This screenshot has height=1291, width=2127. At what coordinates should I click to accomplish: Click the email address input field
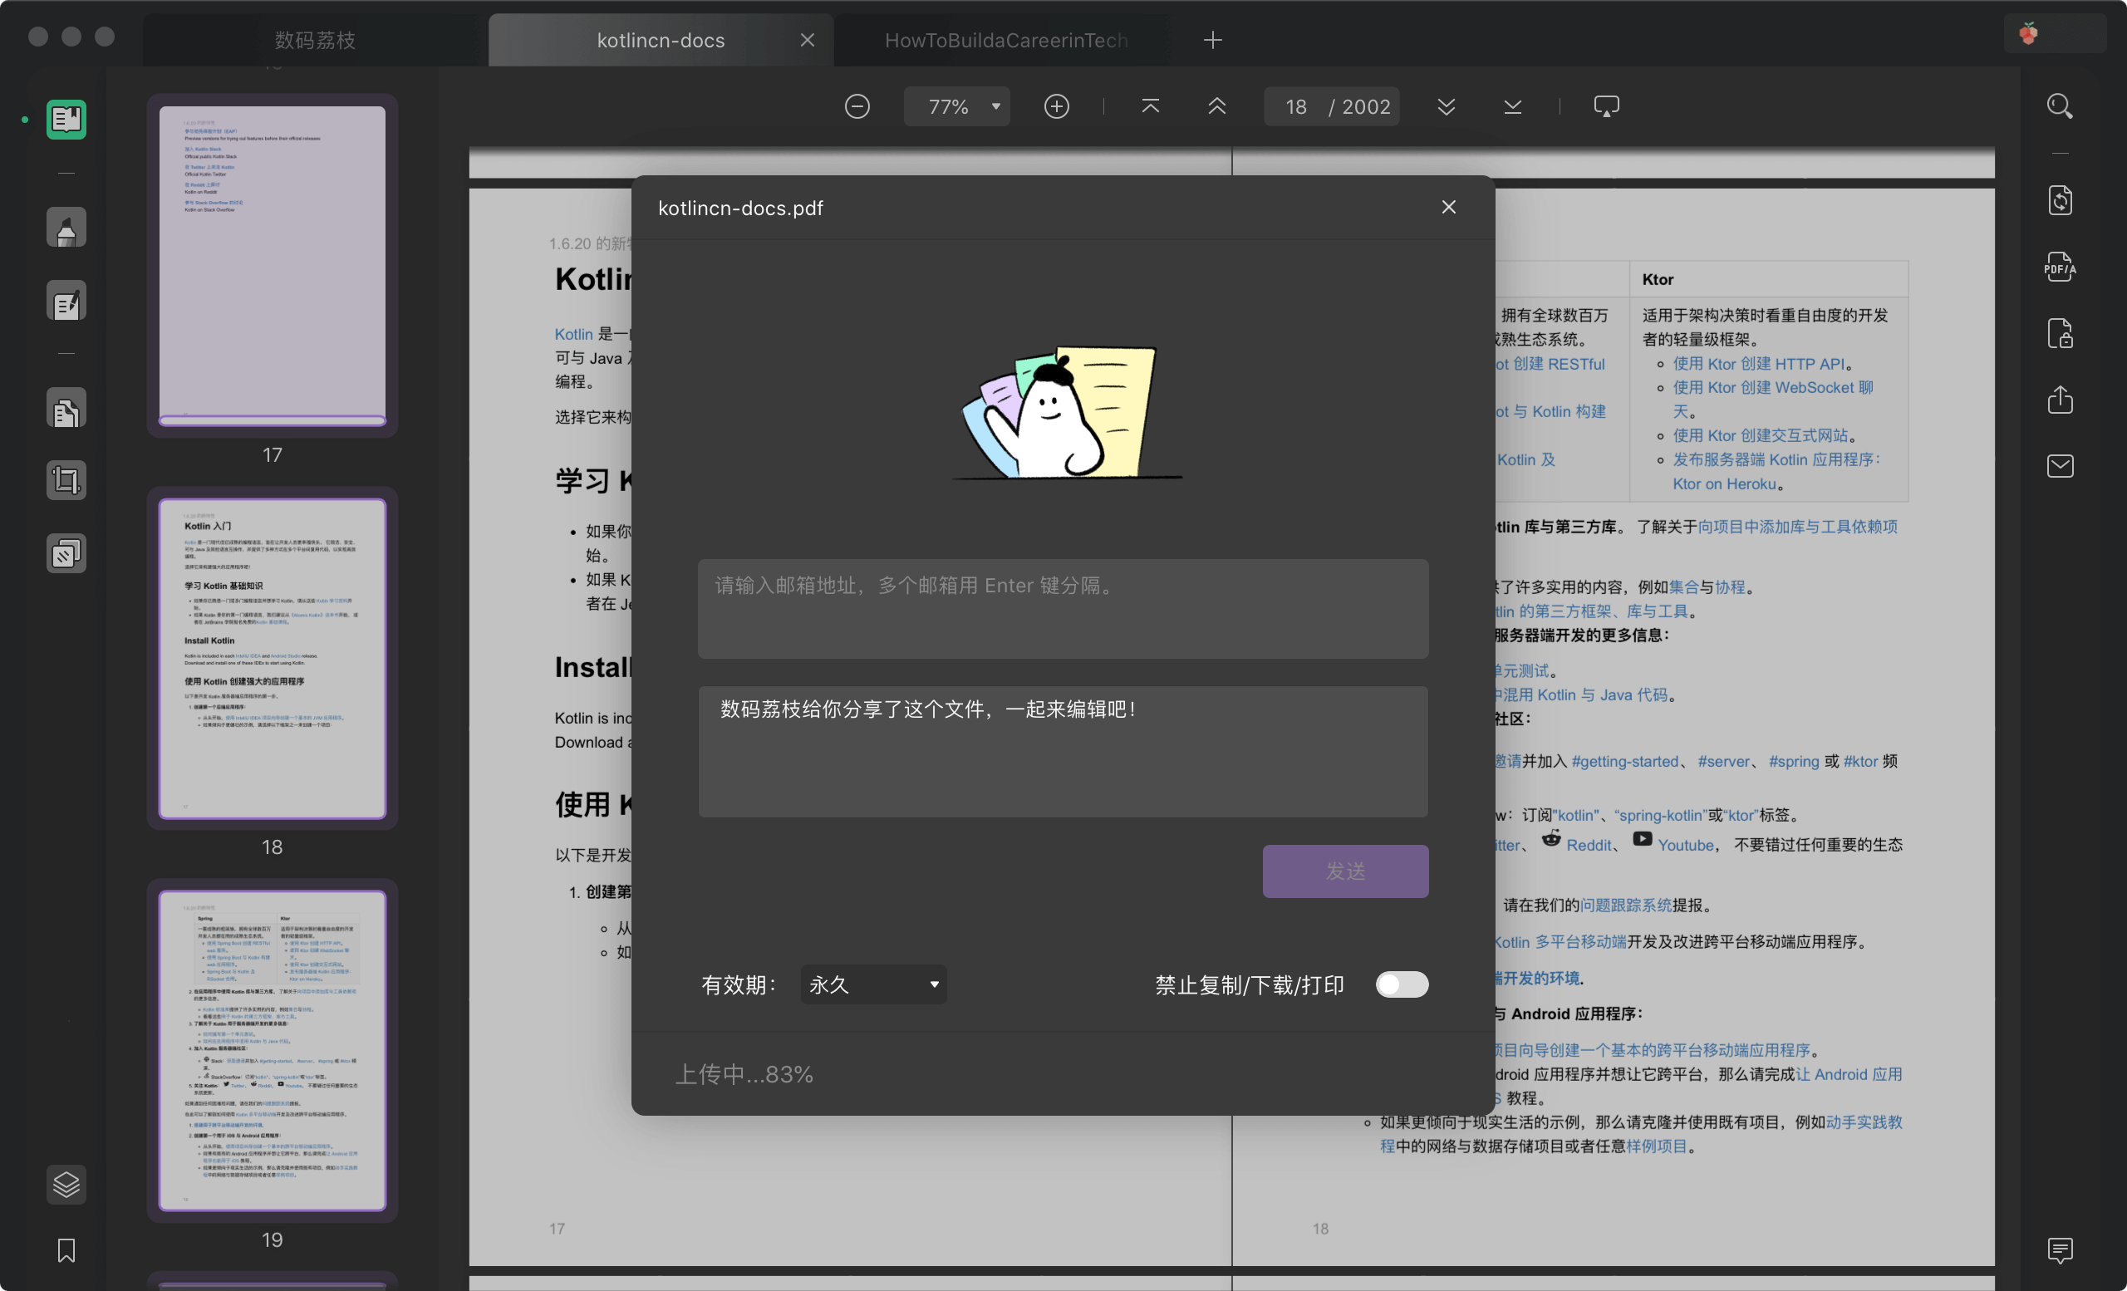1062,606
